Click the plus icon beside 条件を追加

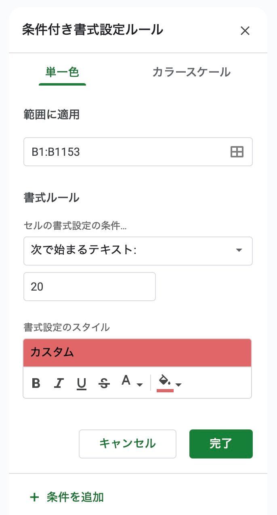pyautogui.click(x=34, y=497)
